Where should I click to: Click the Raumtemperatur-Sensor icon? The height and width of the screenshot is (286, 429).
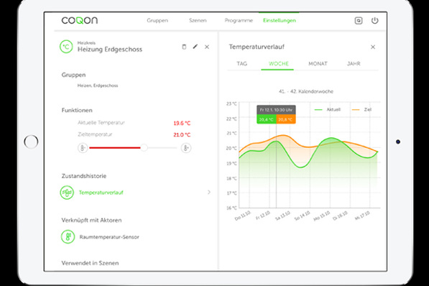68,236
